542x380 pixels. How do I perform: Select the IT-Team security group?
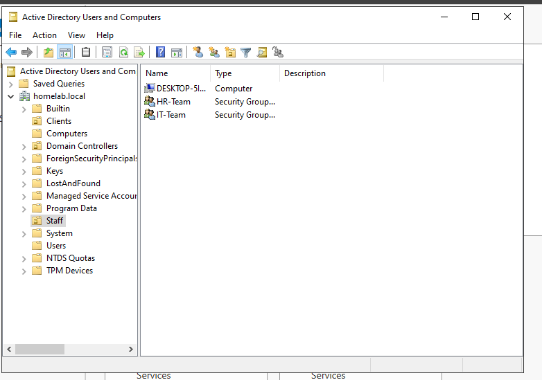coord(171,115)
